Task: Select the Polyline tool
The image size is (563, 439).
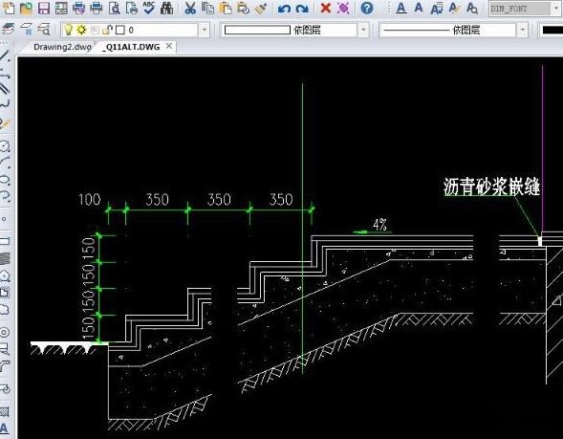Action: [x=5, y=104]
